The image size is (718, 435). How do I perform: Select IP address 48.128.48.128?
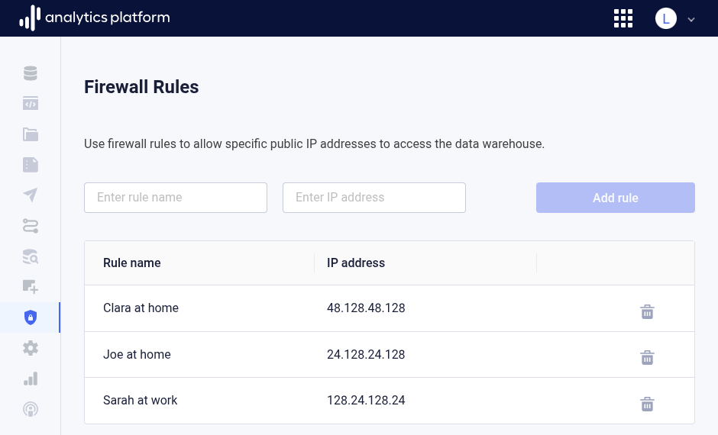click(x=366, y=308)
